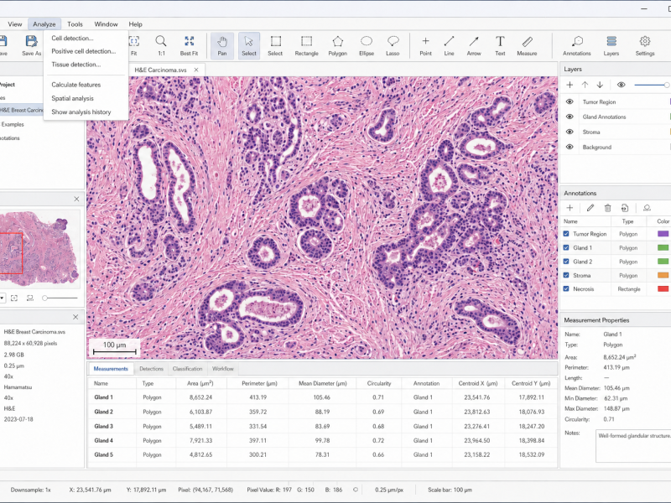Select the Lasso tool
The image size is (671, 503).
[393, 45]
